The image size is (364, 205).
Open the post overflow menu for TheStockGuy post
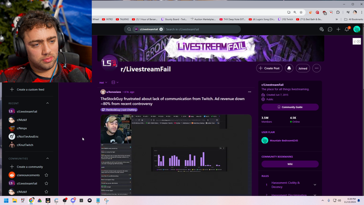250,92
